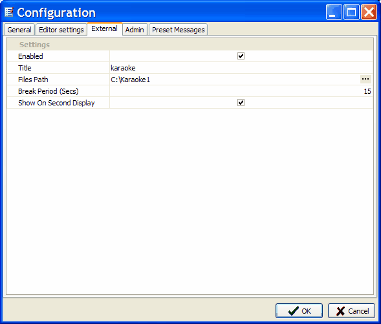Minimize the Configuration window

[x=334, y=12]
